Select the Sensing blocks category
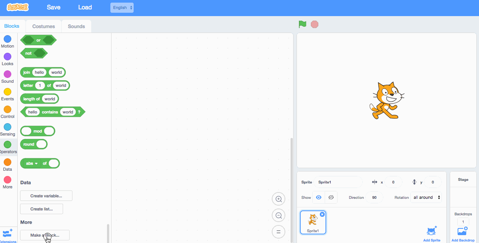Image resolution: width=479 pixels, height=243 pixels. coord(8,129)
